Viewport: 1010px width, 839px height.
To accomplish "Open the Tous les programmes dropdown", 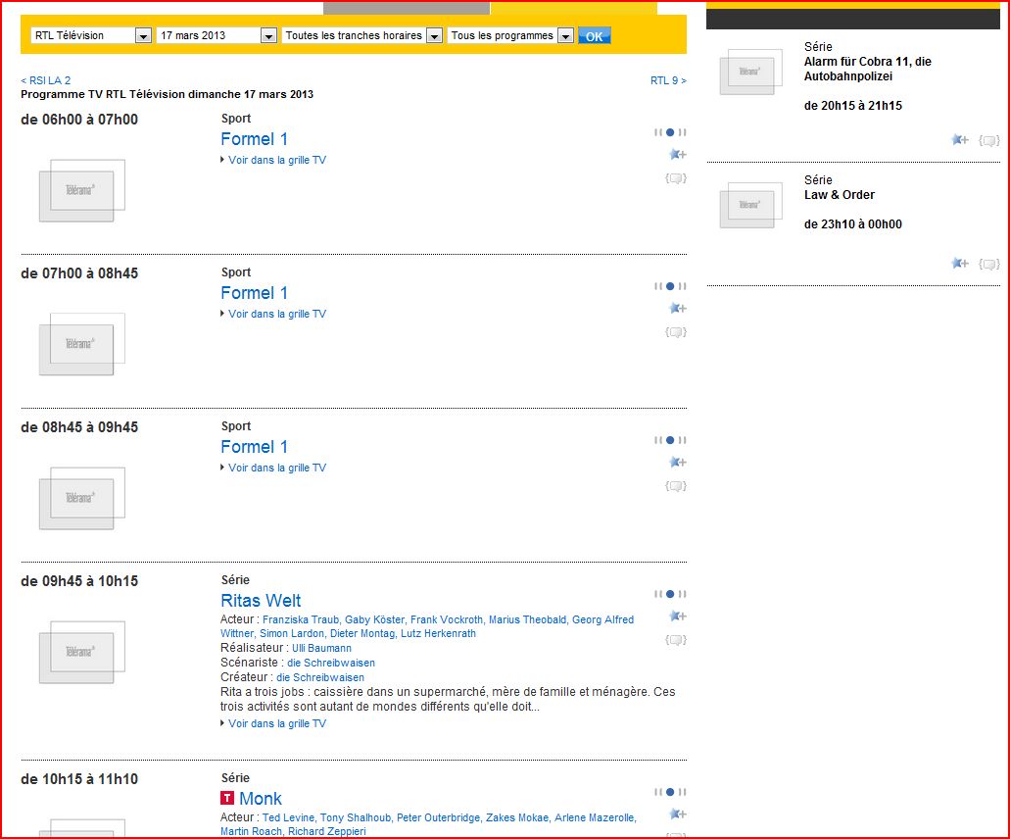I will click(x=565, y=35).
